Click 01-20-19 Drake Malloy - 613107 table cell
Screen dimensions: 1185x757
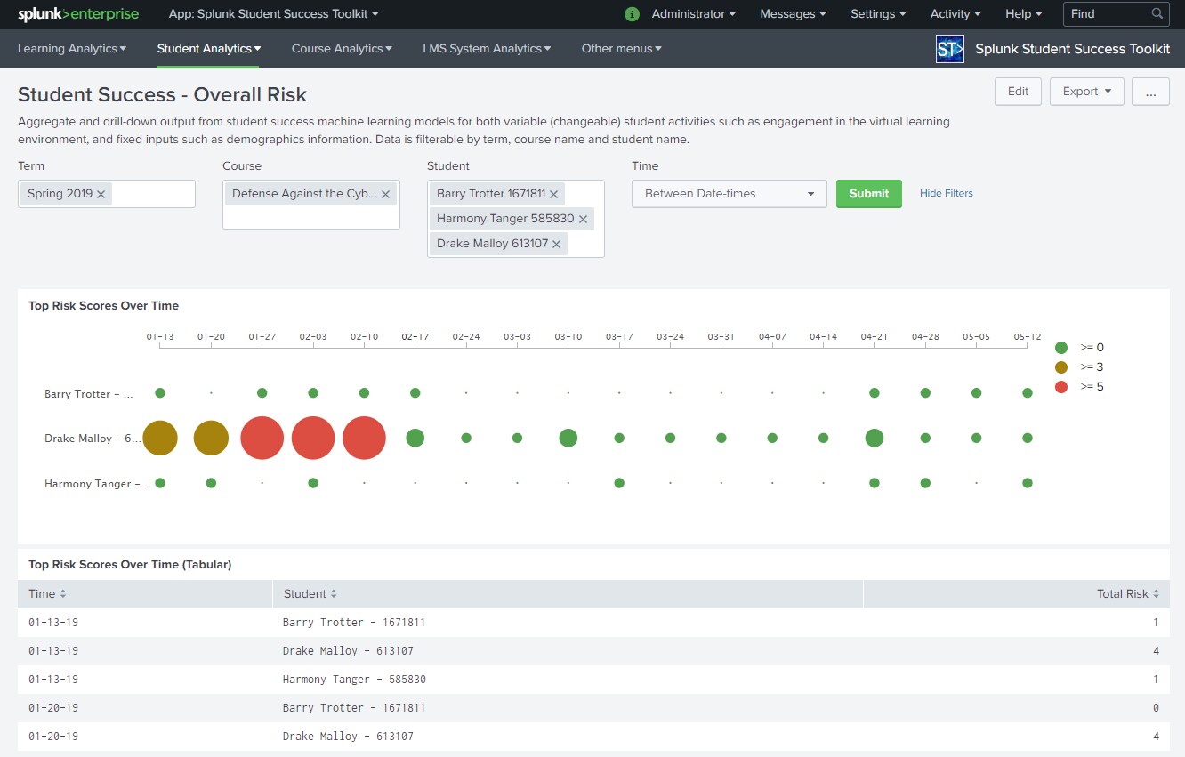(x=348, y=737)
